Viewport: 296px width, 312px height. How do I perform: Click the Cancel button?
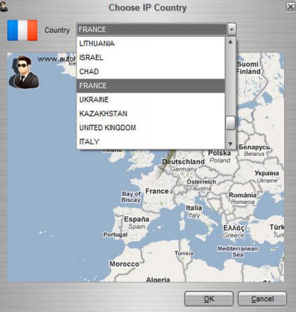point(262,299)
